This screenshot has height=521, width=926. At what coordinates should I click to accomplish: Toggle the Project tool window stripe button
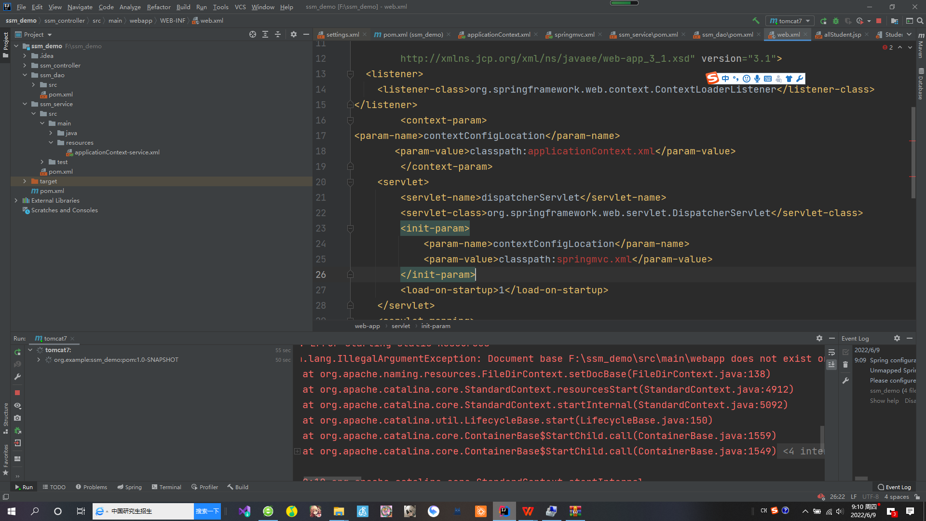(5, 45)
